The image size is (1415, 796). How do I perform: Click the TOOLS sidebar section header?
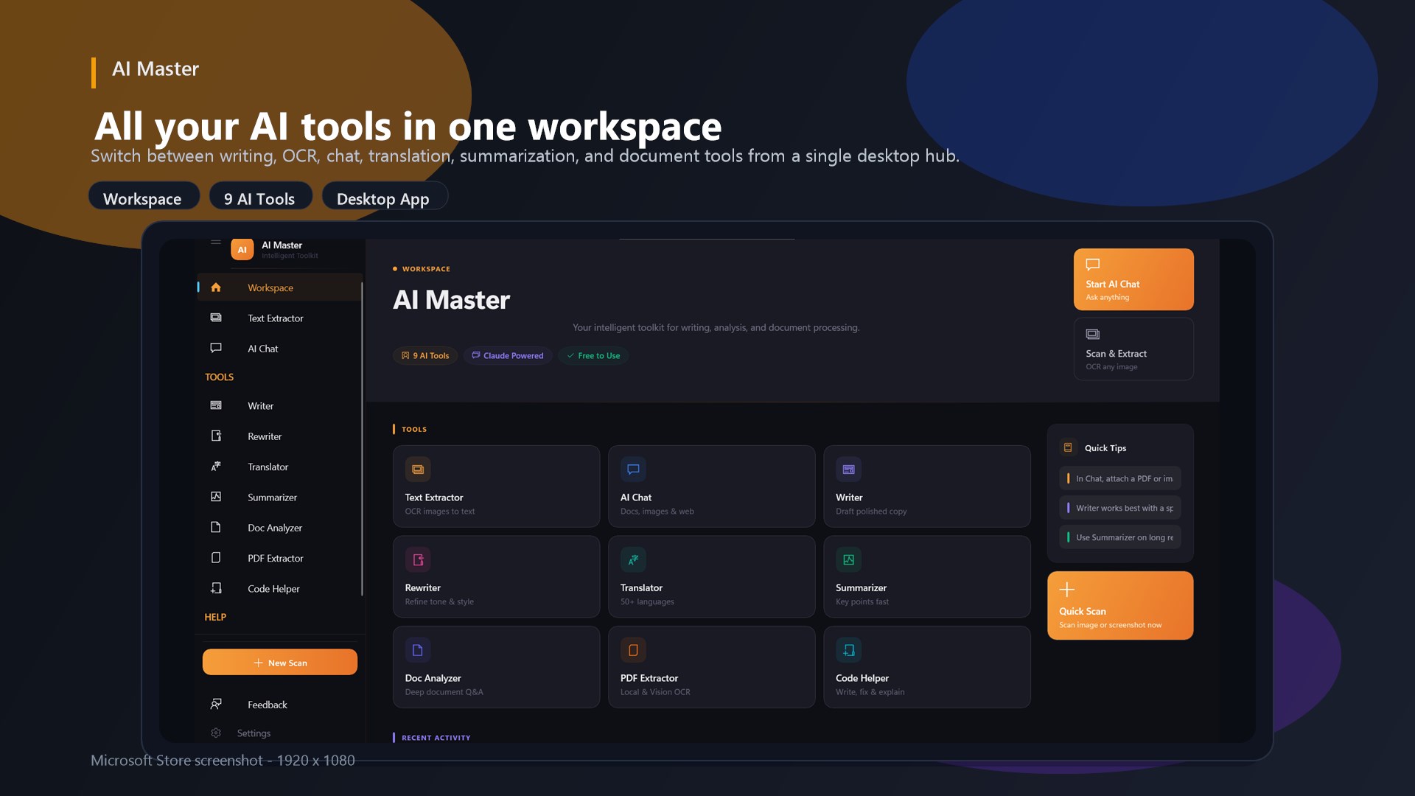coord(219,377)
